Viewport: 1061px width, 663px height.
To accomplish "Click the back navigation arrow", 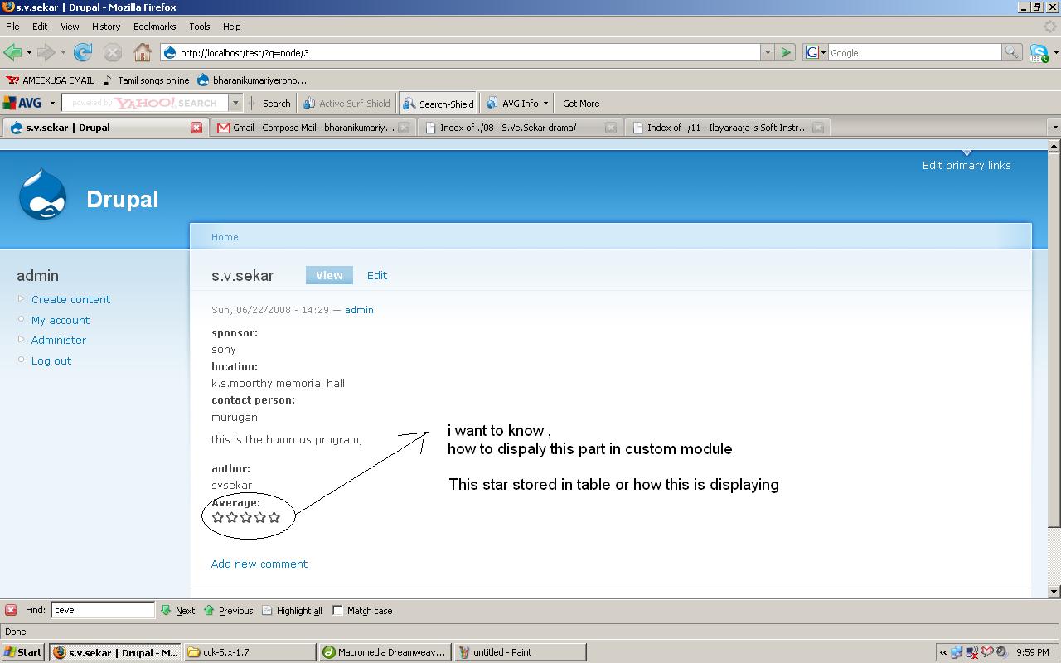I will pos(12,53).
